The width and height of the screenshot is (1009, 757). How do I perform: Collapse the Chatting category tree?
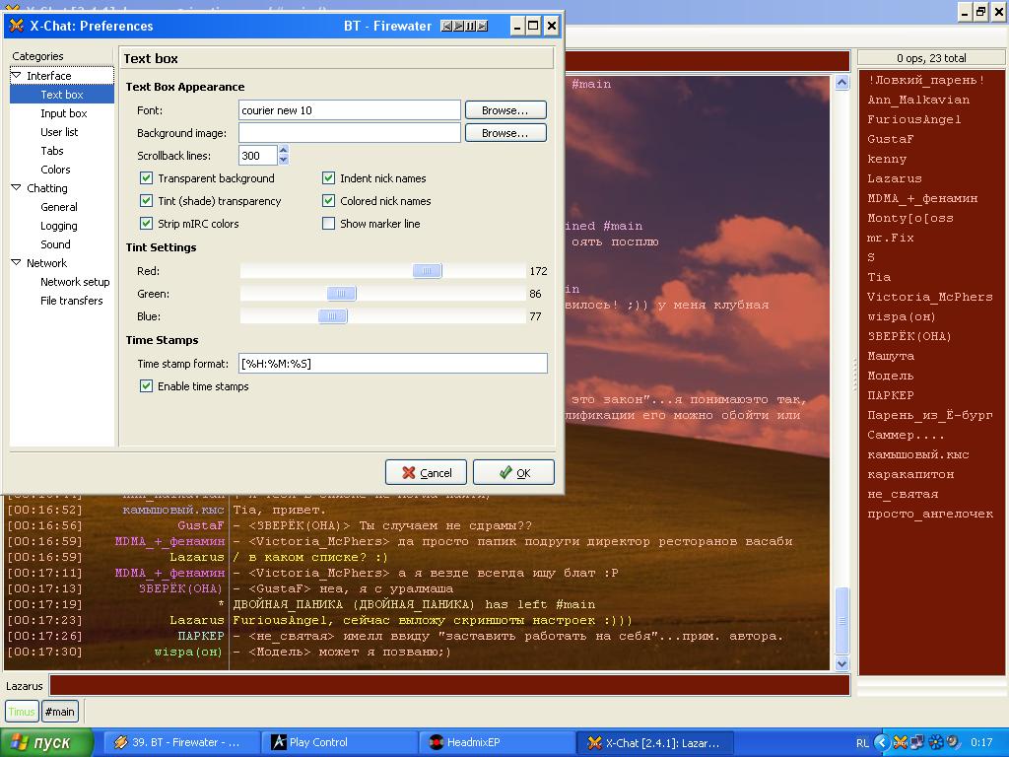tap(17, 188)
